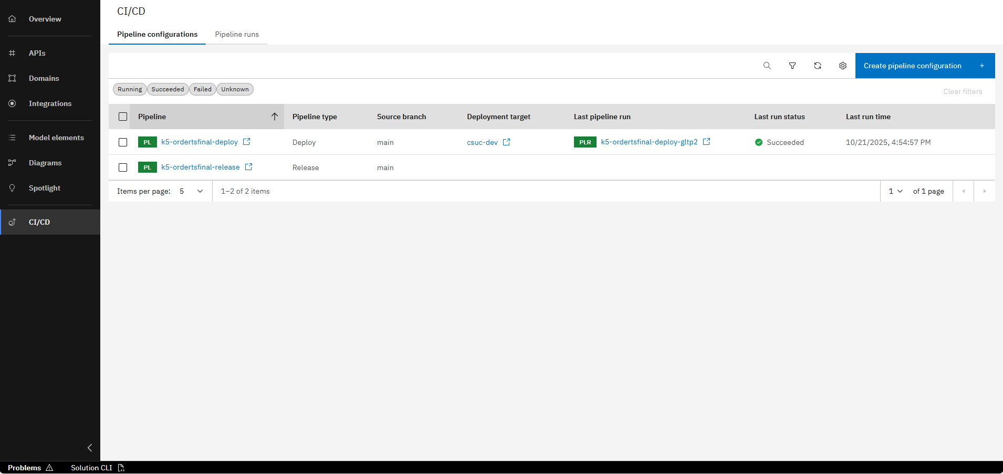Select the k5-ordertsfinal-release row checkbox
This screenshot has width=1003, height=474.
click(123, 167)
